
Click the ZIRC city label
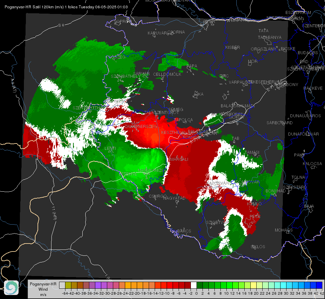[224, 76]
